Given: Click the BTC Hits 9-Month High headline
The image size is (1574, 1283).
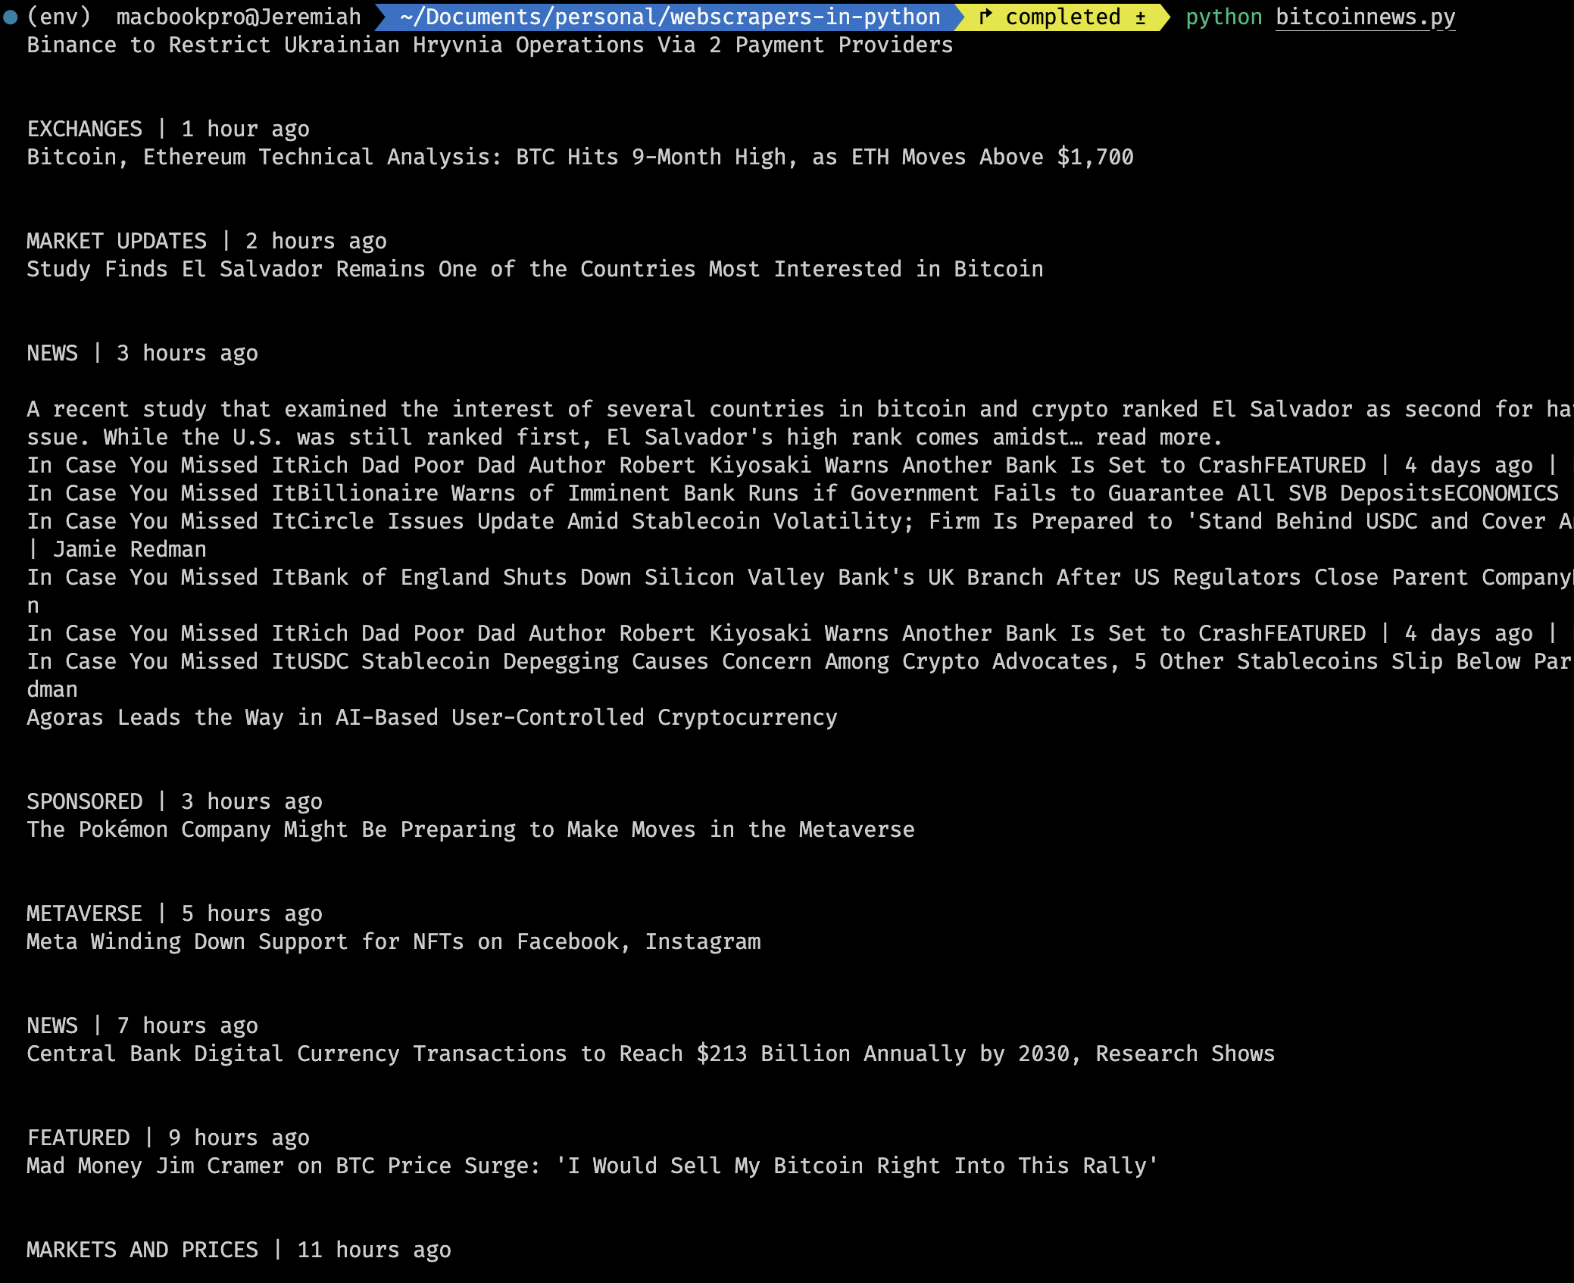Looking at the screenshot, I should pos(579,158).
